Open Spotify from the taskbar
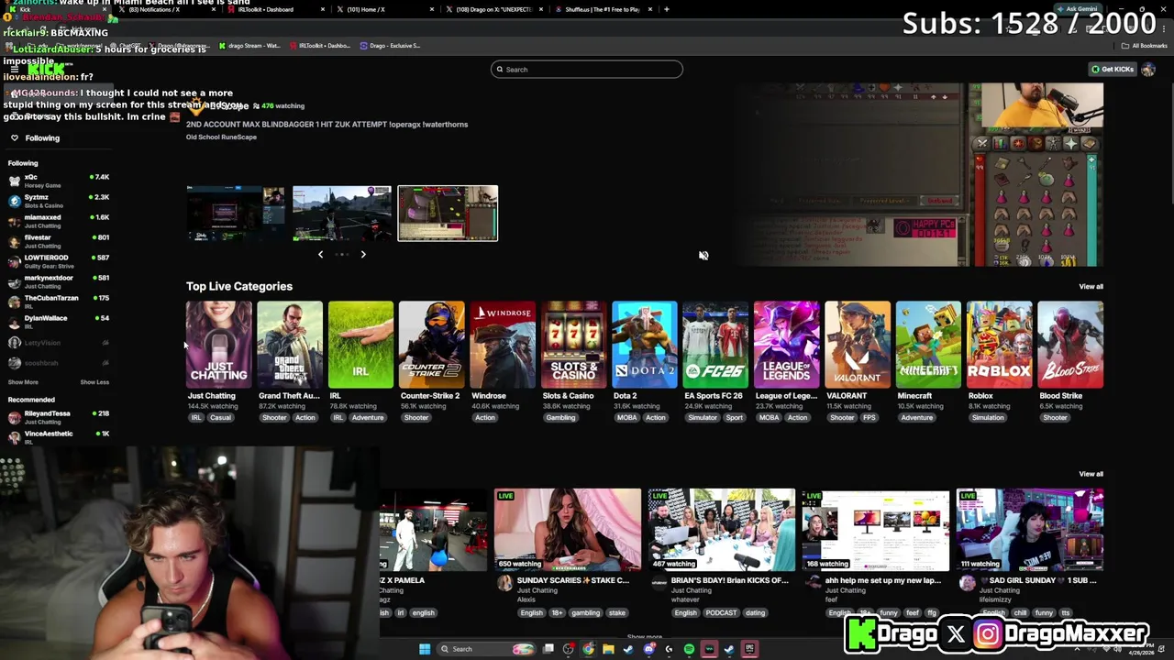This screenshot has width=1174, height=660. [x=689, y=649]
